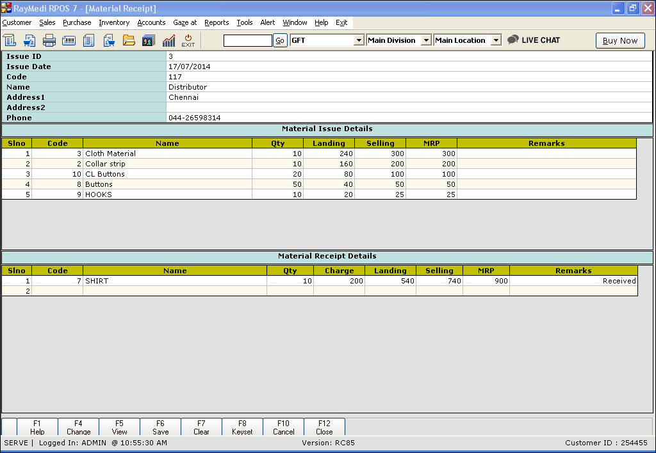656x453 pixels.
Task: Click the Go button
Action: (x=280, y=40)
